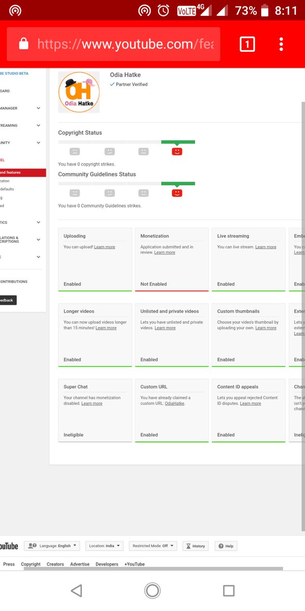Open the OdiaHatke custom URL link
This screenshot has width=305, height=611.
click(x=174, y=403)
